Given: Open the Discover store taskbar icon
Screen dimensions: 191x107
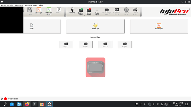Looking at the screenshot, I should click(12, 104).
